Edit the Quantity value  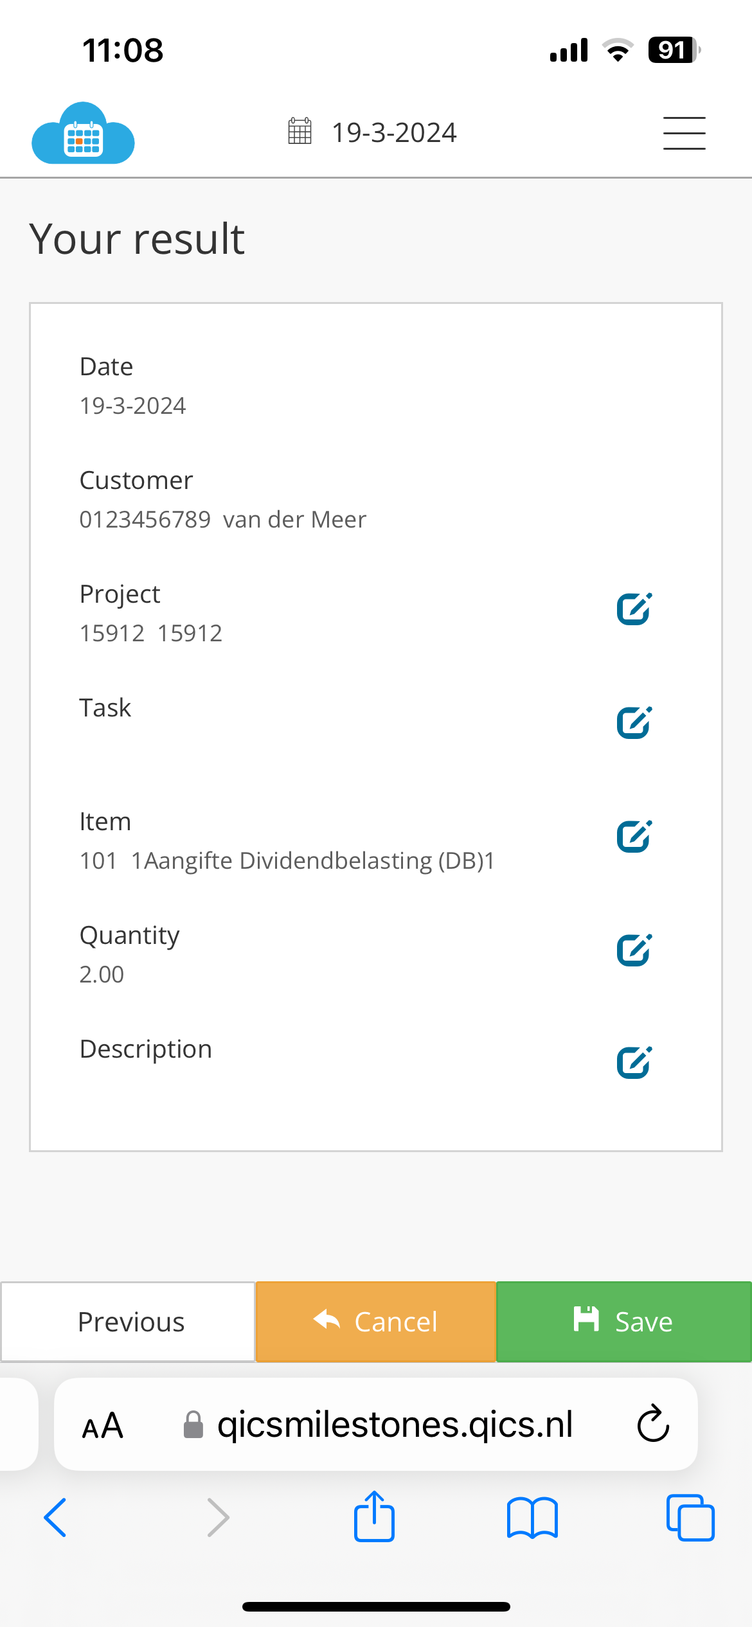tap(634, 950)
